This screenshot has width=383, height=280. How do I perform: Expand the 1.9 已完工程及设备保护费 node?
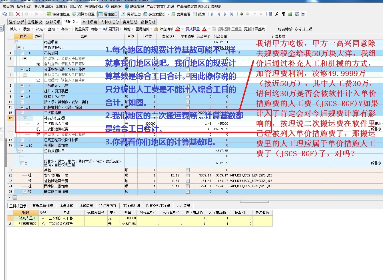tap(22, 140)
